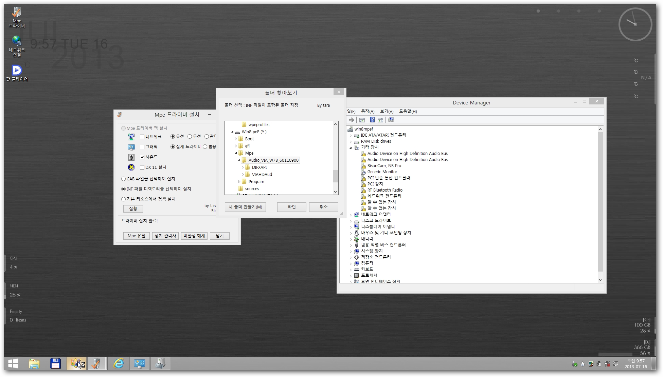Screen dimensions: 663x377
Task: Click the 비활성 해제 button
Action: click(x=194, y=236)
